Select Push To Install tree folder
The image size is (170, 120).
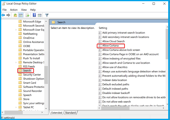click(x=31, y=58)
